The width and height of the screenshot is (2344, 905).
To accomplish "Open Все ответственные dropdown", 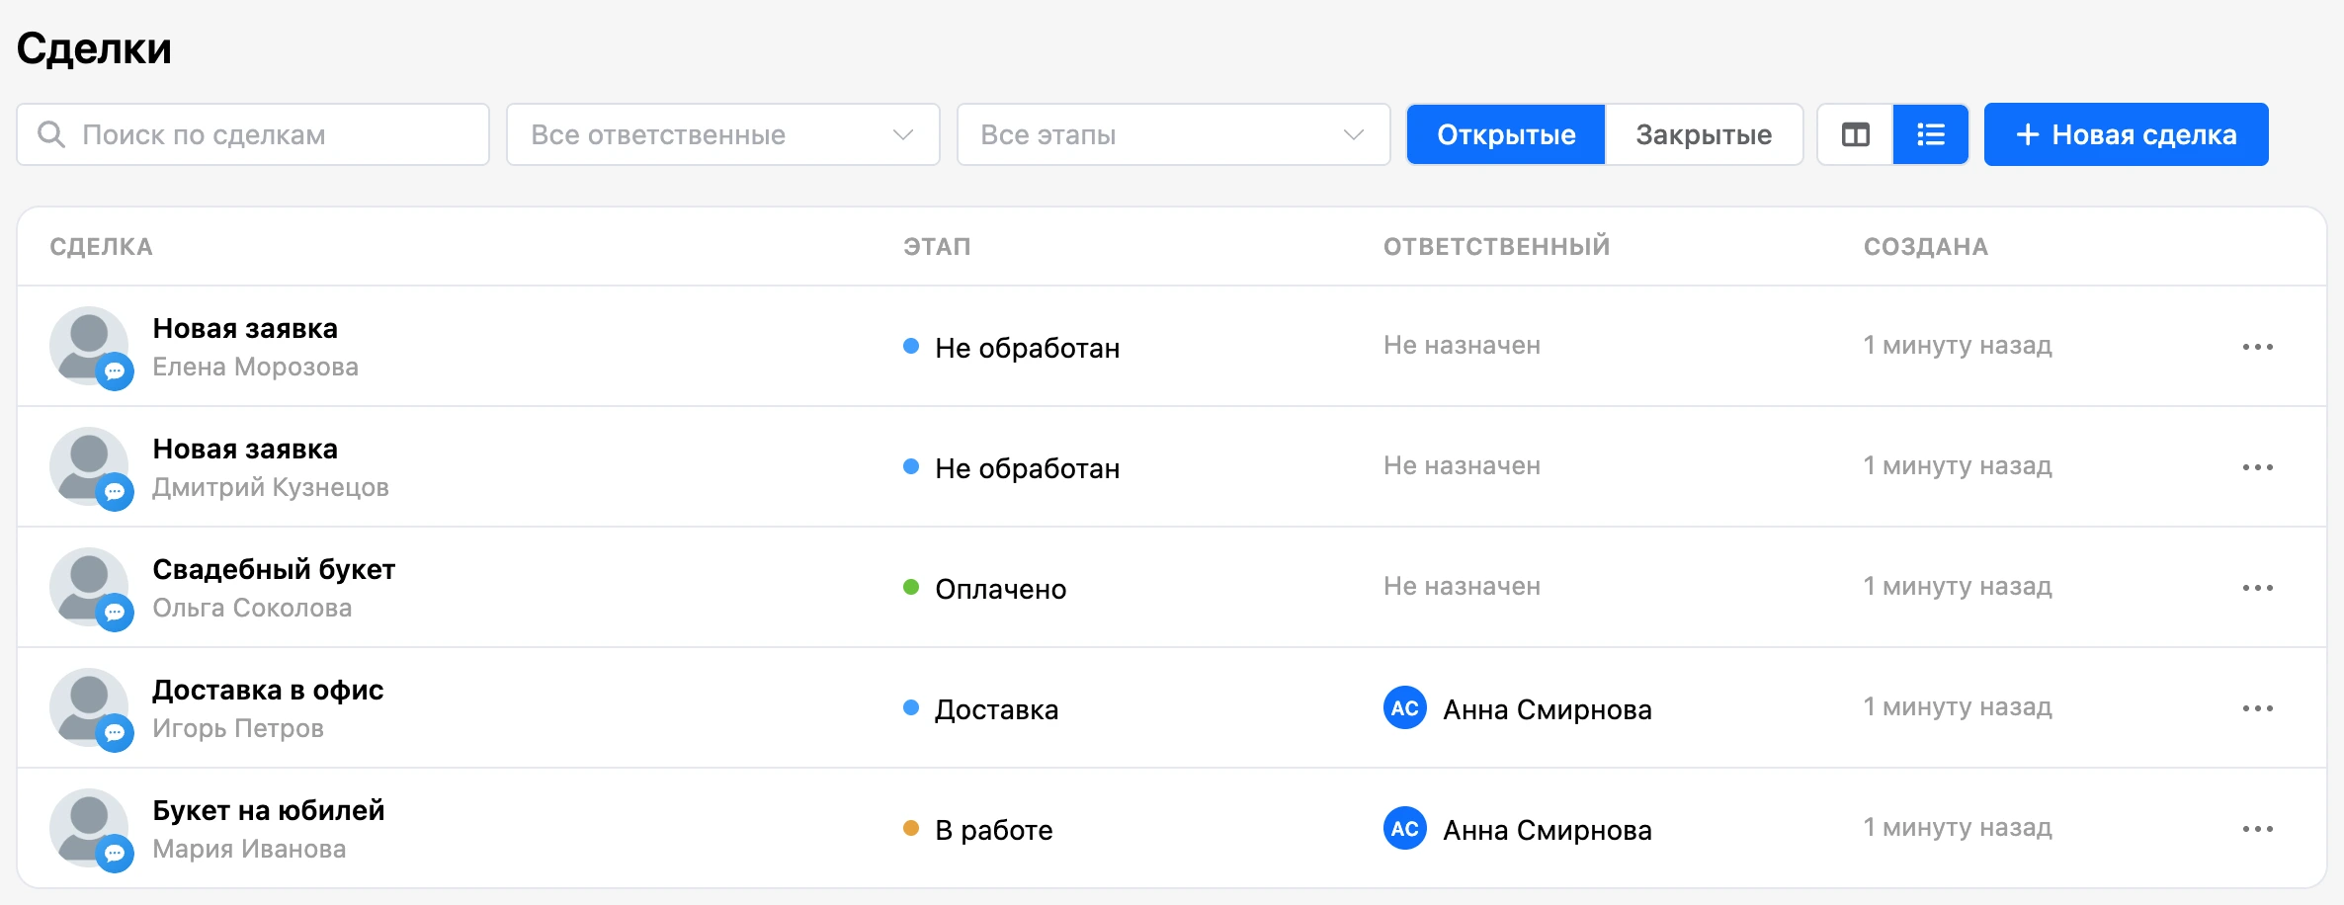I will (x=723, y=134).
